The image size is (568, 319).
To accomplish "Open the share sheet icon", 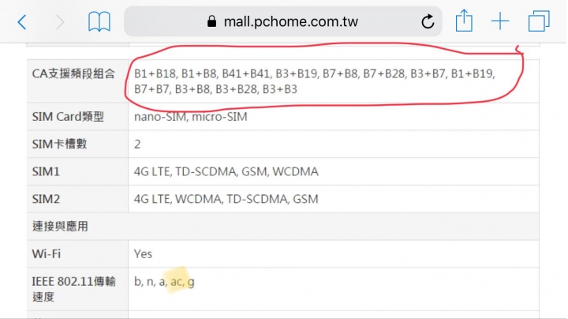I will tap(465, 21).
